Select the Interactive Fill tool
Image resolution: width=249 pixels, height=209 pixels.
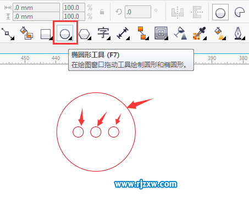(220, 33)
